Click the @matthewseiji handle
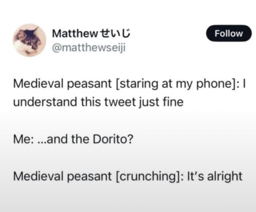The height and width of the screenshot is (212, 256). [89, 48]
